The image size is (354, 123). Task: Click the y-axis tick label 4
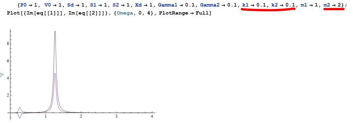click(8, 78)
